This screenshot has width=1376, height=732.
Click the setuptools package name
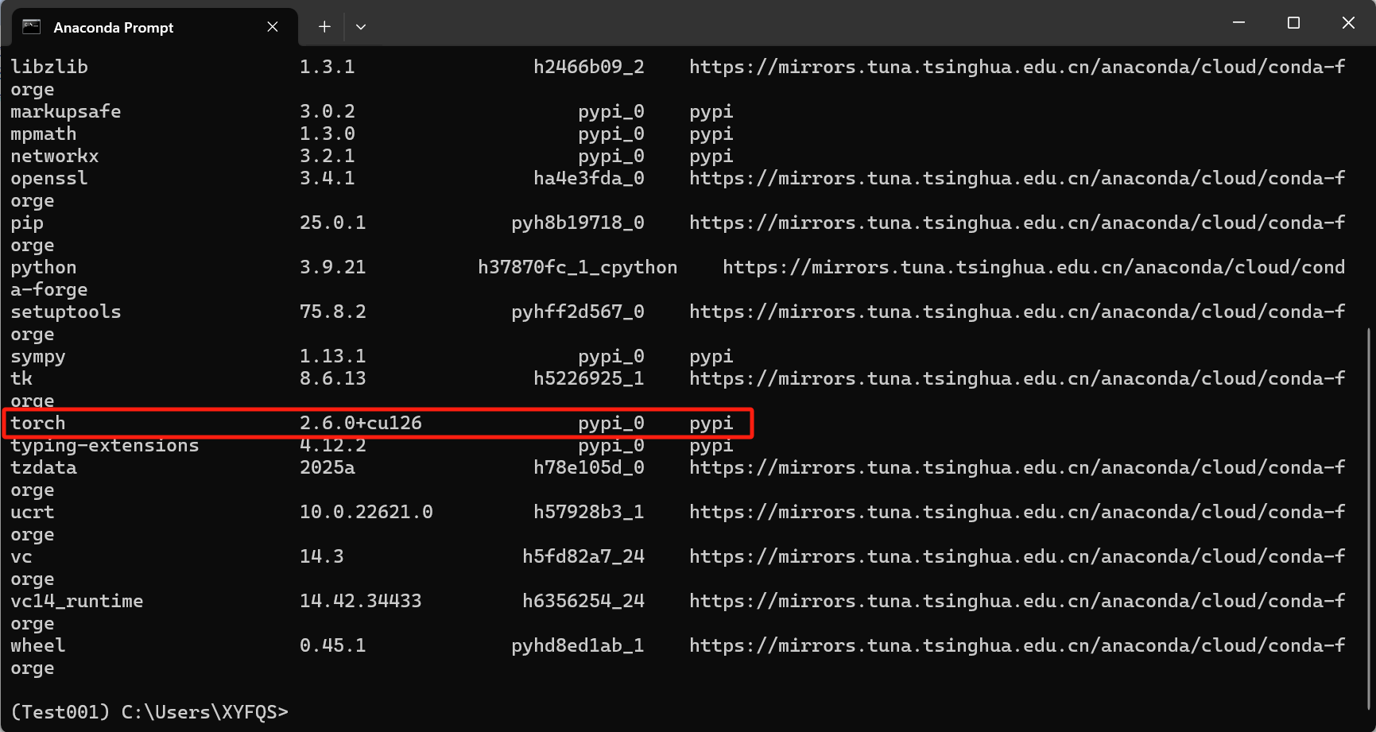[x=66, y=312]
